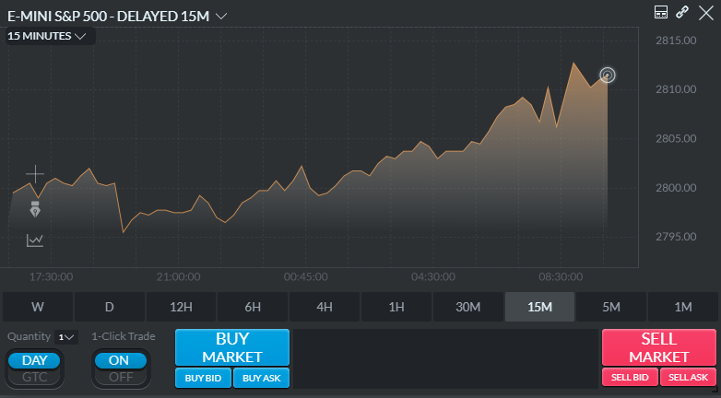
Task: Switch to the D timeframe tab
Action: coord(110,307)
